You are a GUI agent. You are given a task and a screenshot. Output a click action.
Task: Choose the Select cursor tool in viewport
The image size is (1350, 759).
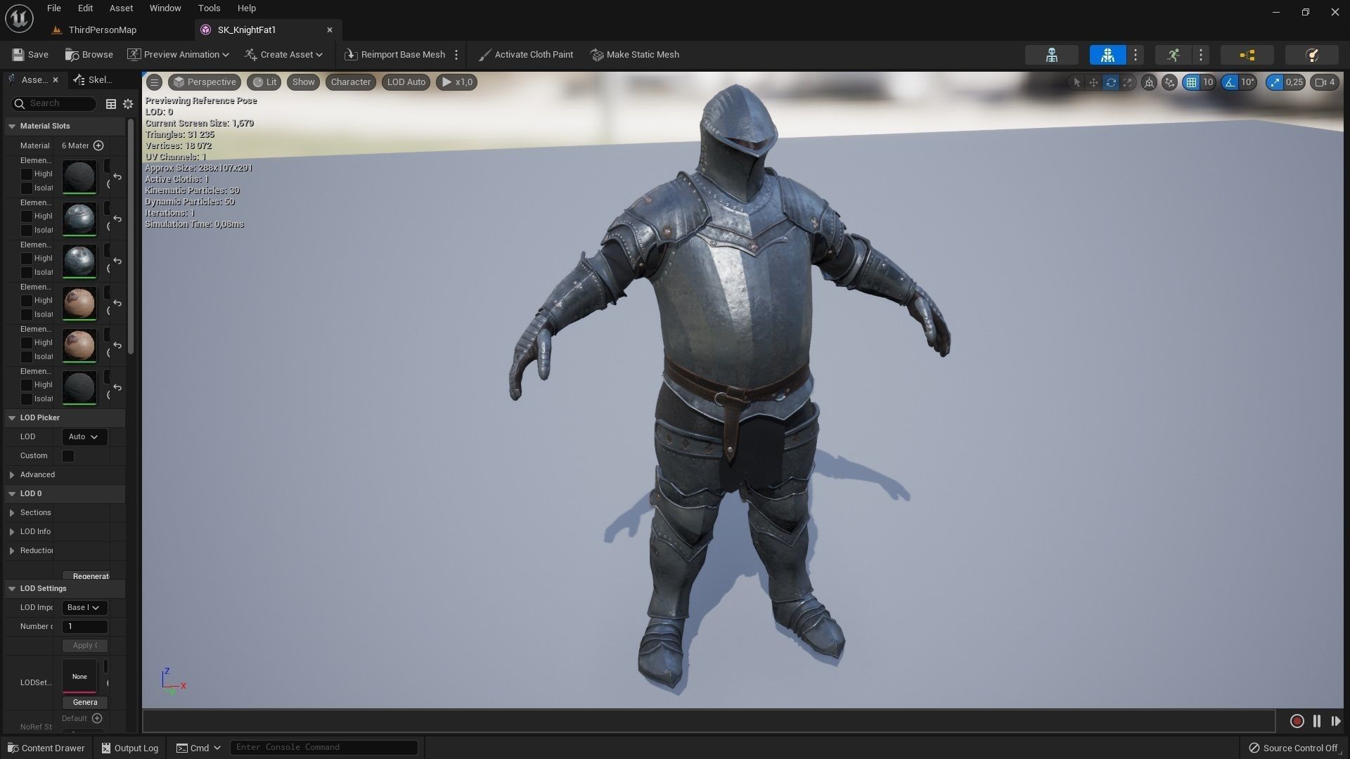coord(1076,82)
